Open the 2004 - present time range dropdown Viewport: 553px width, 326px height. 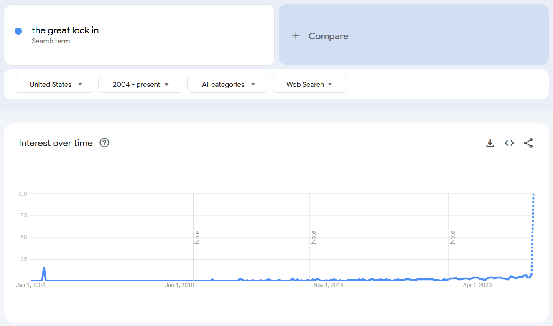140,84
